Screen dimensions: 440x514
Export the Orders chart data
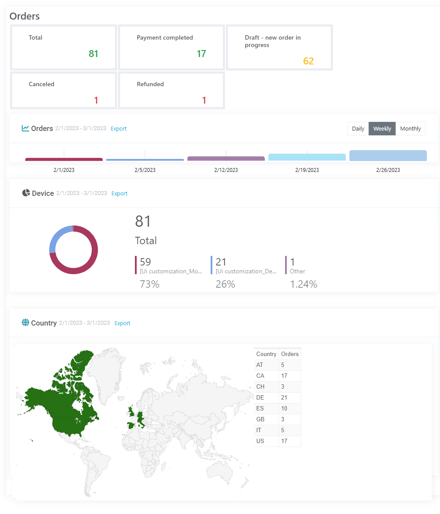pos(118,128)
